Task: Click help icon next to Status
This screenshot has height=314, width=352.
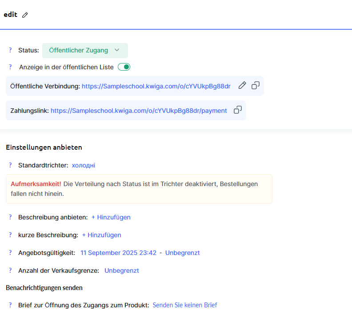Action: pos(10,50)
